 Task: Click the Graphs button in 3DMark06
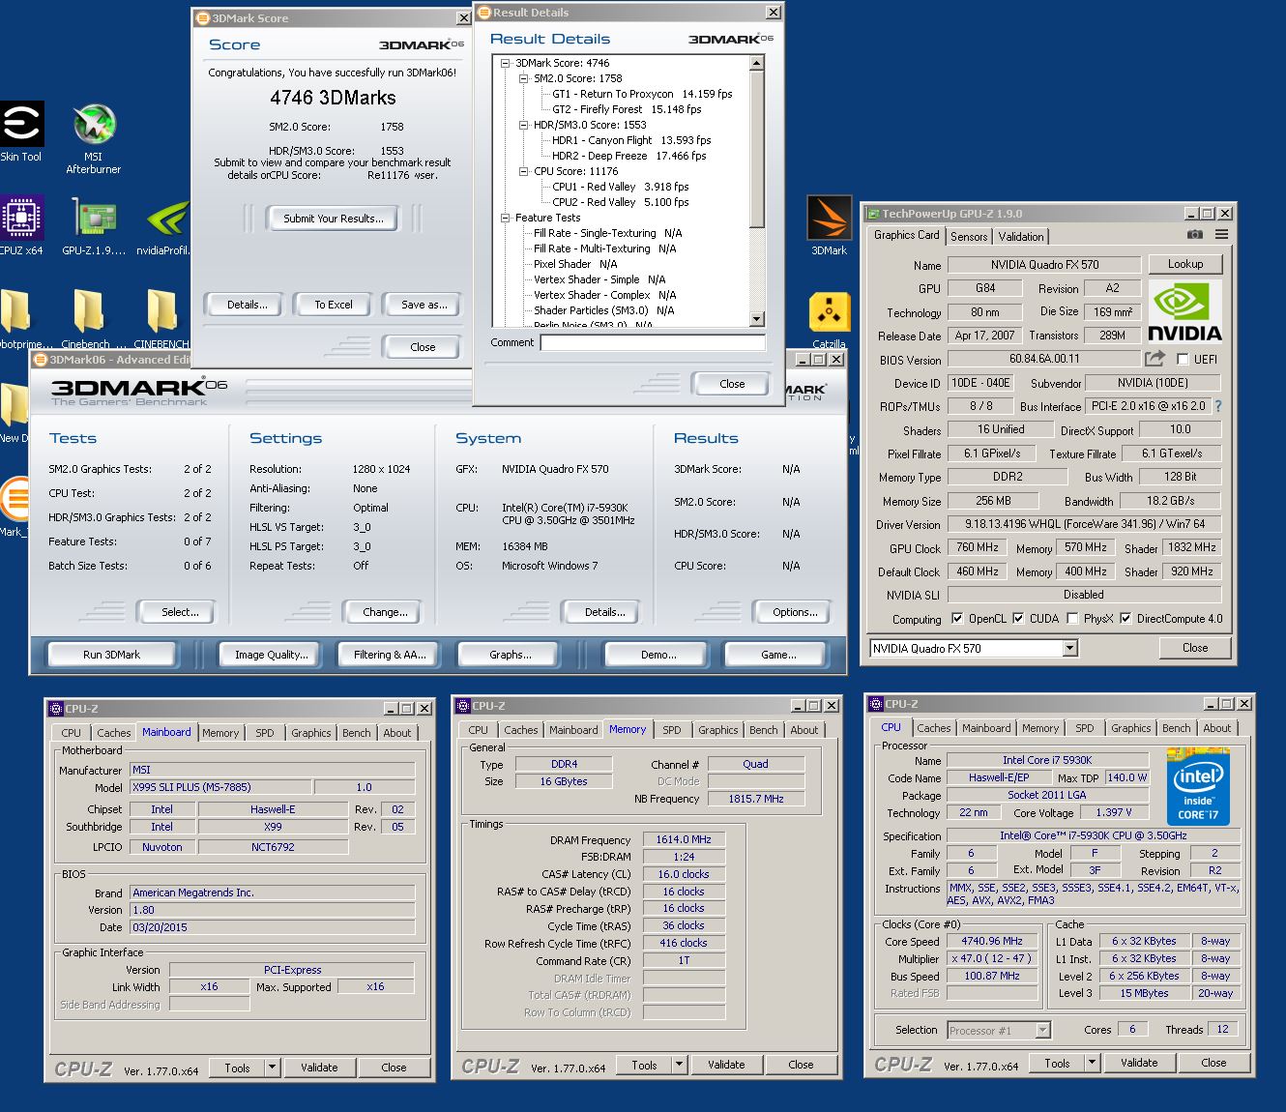511,655
